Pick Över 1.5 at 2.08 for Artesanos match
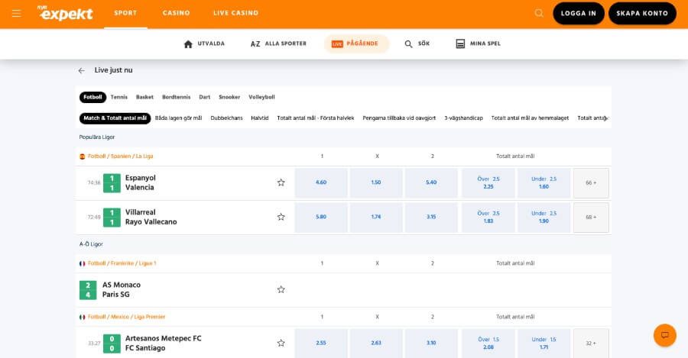Image resolution: width=688 pixels, height=358 pixels. [x=488, y=343]
